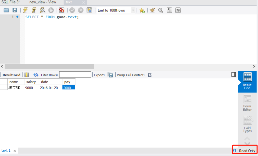Rollback transaction X circle icon

coord(81,10)
